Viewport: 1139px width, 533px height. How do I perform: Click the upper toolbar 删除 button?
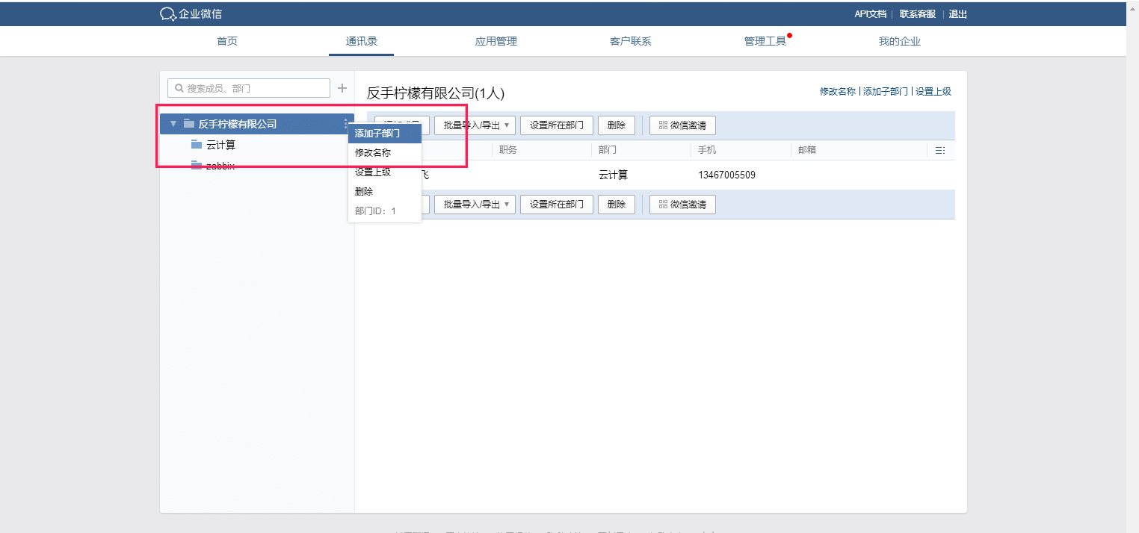[617, 125]
